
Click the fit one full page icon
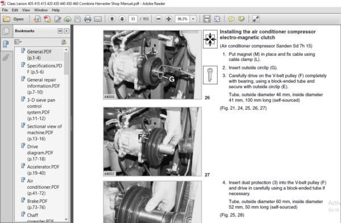(x=217, y=19)
